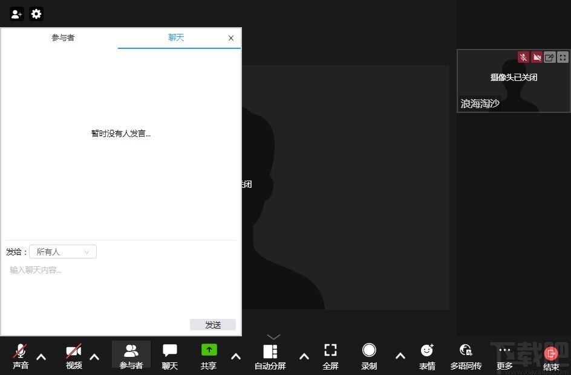The width and height of the screenshot is (571, 375).
Task: Invite people using the add-participant icon
Action: tap(16, 14)
